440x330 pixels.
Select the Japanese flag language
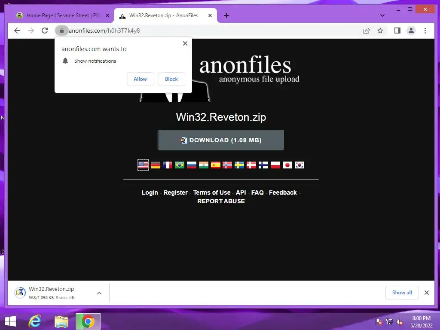[287, 165]
